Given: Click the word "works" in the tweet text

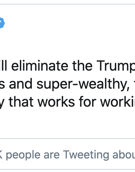Looking at the screenshot, I should click(x=56, y=102).
